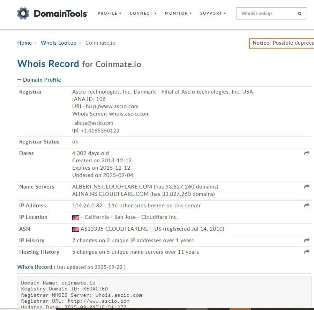Image resolution: width=314 pixels, height=310 pixels.
Task: Click the Whois Lookup search field
Action: point(271,13)
